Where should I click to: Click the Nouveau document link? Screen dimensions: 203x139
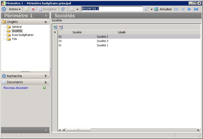(x=16, y=88)
